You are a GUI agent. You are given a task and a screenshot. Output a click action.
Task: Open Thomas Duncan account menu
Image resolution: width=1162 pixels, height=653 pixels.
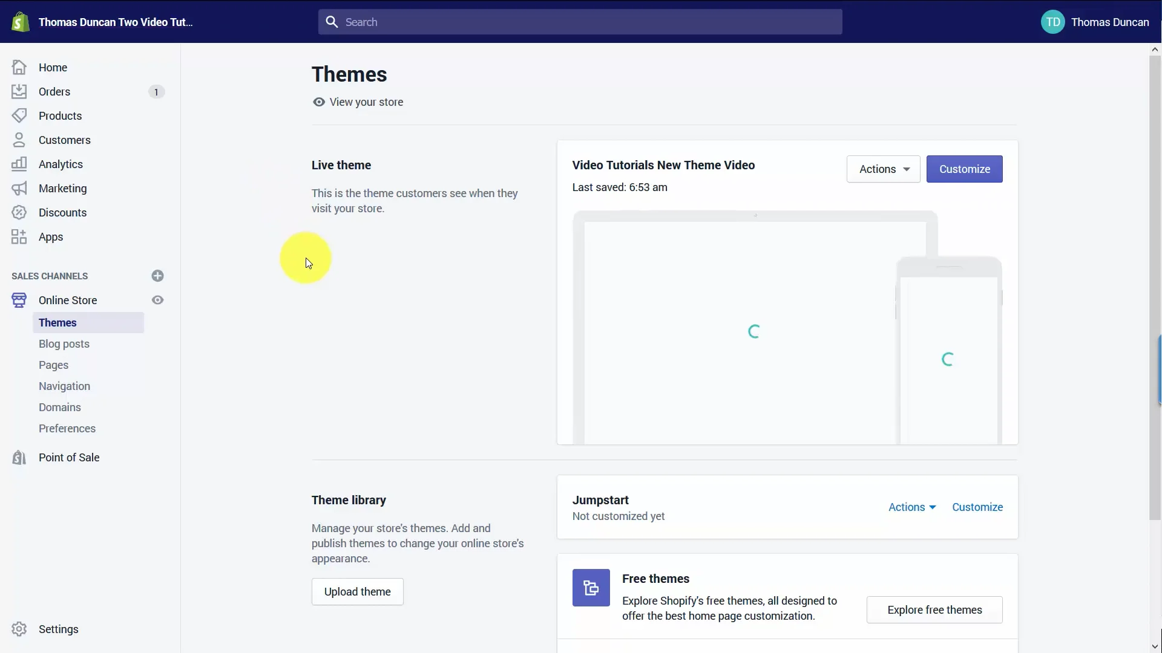click(x=1095, y=22)
